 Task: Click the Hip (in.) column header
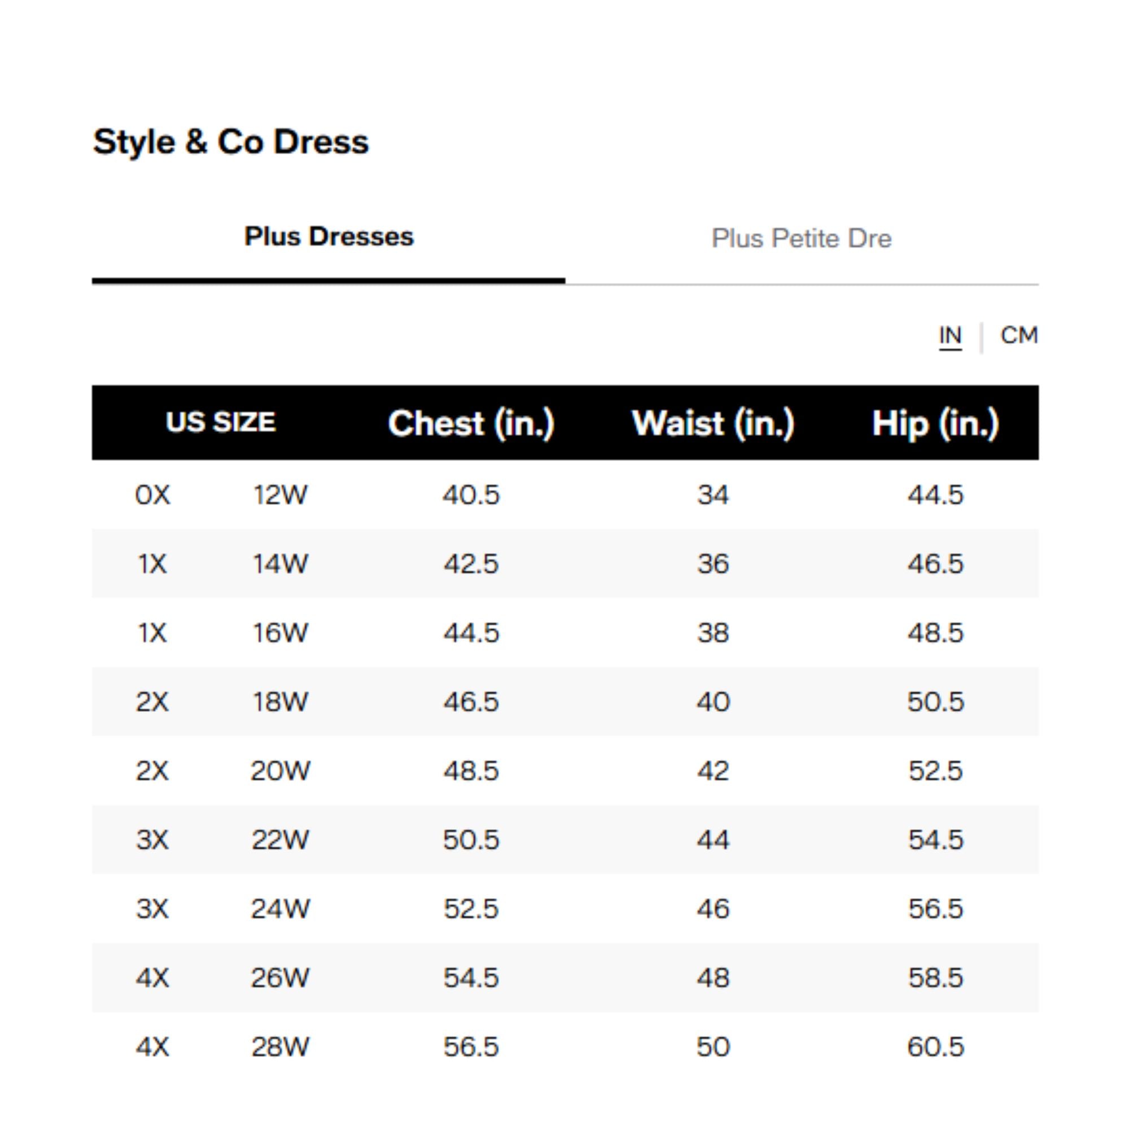click(935, 422)
